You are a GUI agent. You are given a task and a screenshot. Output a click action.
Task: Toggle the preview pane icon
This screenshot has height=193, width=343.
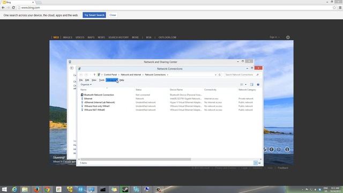point(251,85)
